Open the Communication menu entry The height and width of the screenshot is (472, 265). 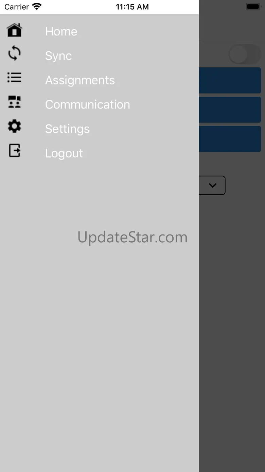pos(88,104)
